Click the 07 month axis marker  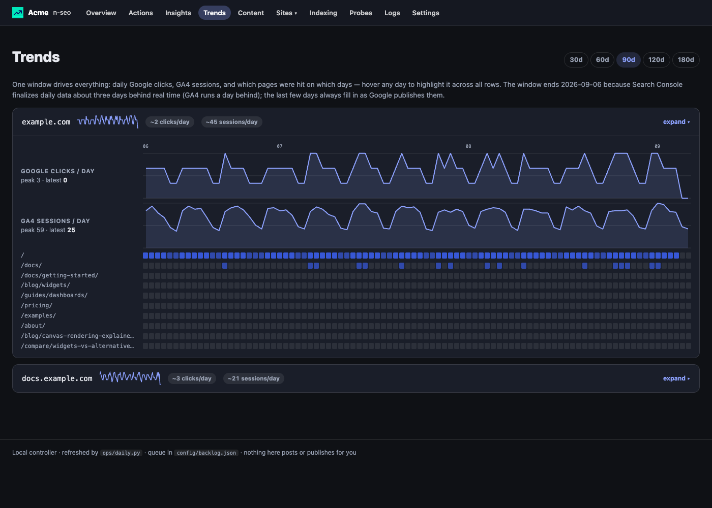click(x=280, y=146)
